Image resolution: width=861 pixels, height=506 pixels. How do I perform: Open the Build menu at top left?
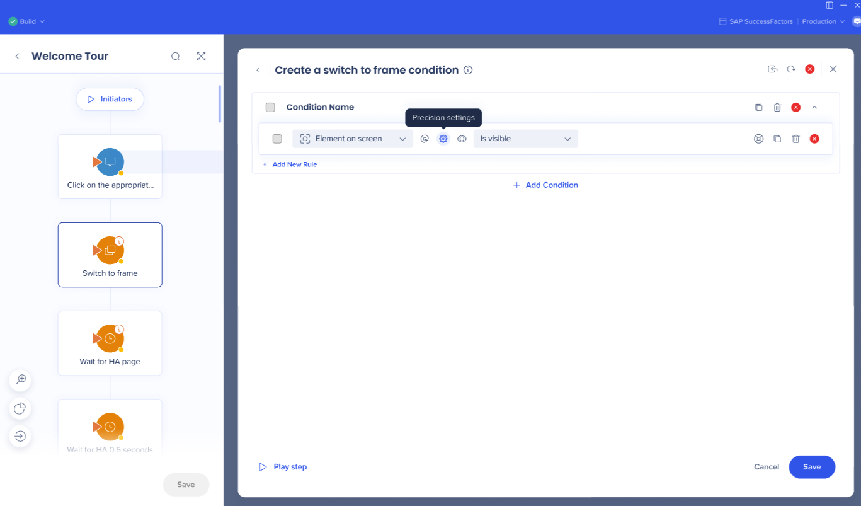click(26, 21)
